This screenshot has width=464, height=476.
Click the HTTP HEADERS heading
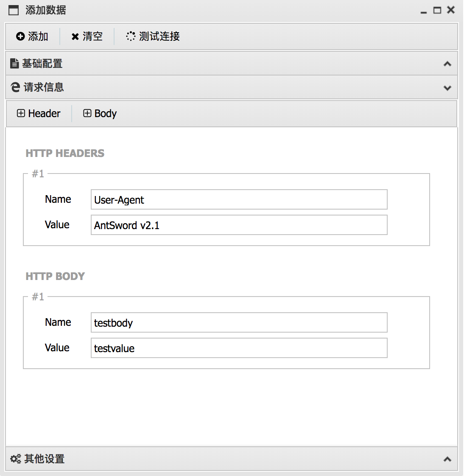click(65, 153)
